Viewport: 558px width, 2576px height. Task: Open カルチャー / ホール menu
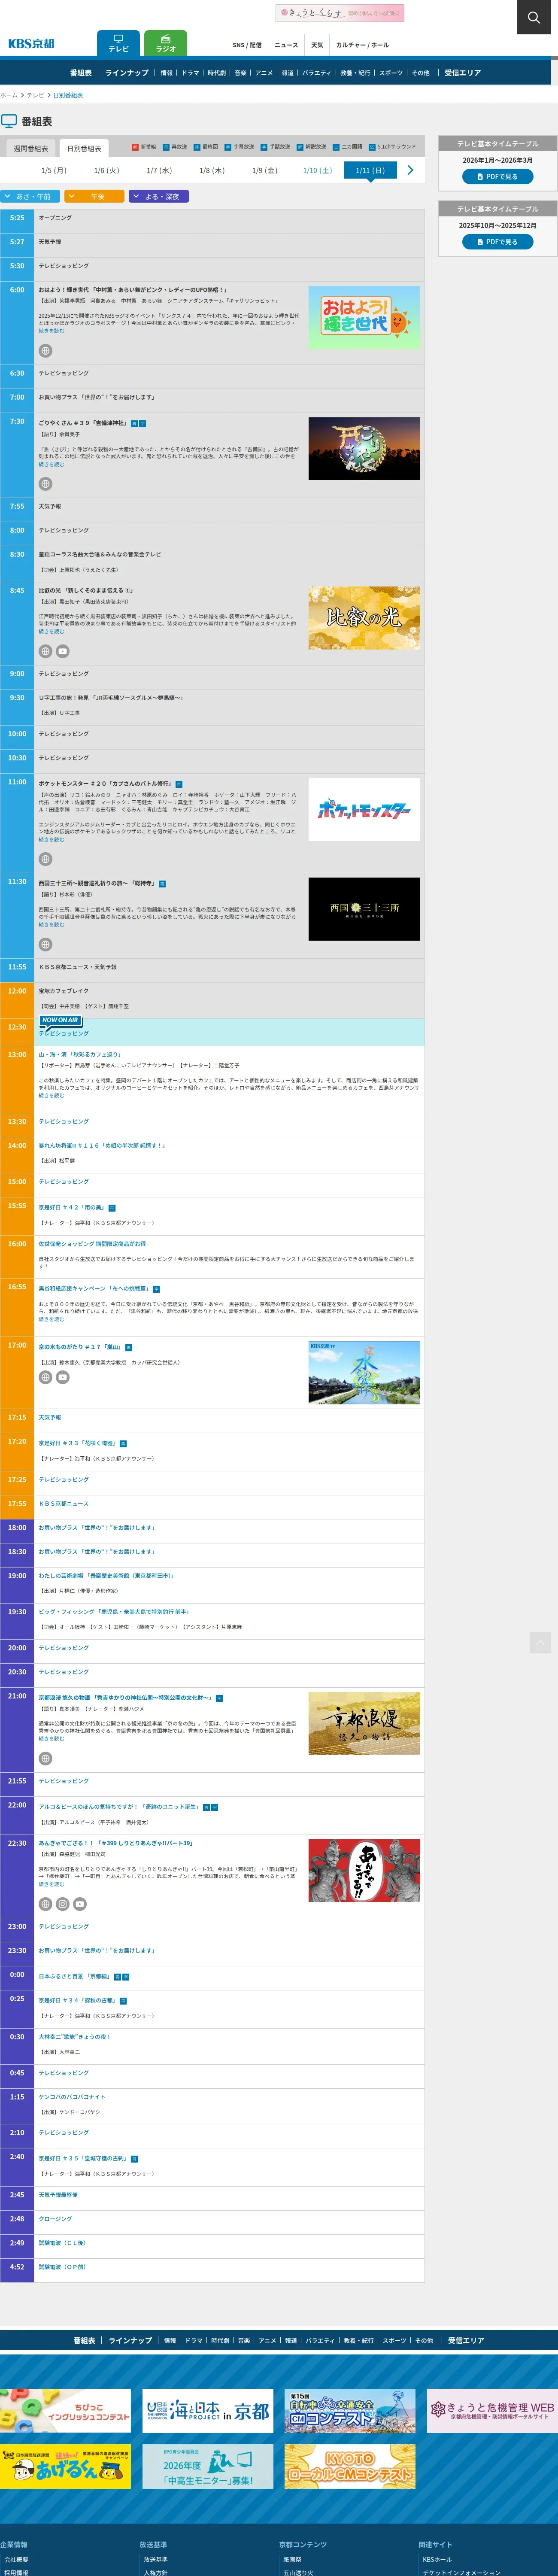click(x=362, y=45)
